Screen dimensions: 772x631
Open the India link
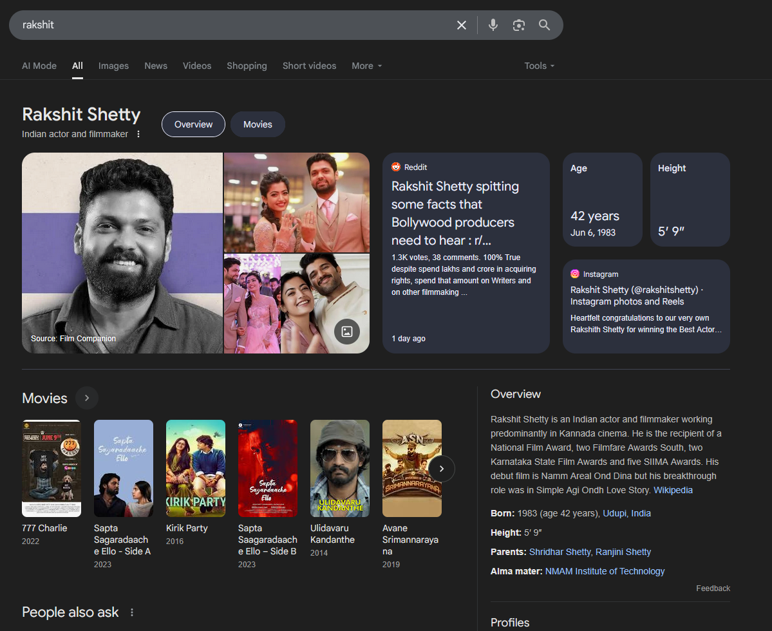641,513
